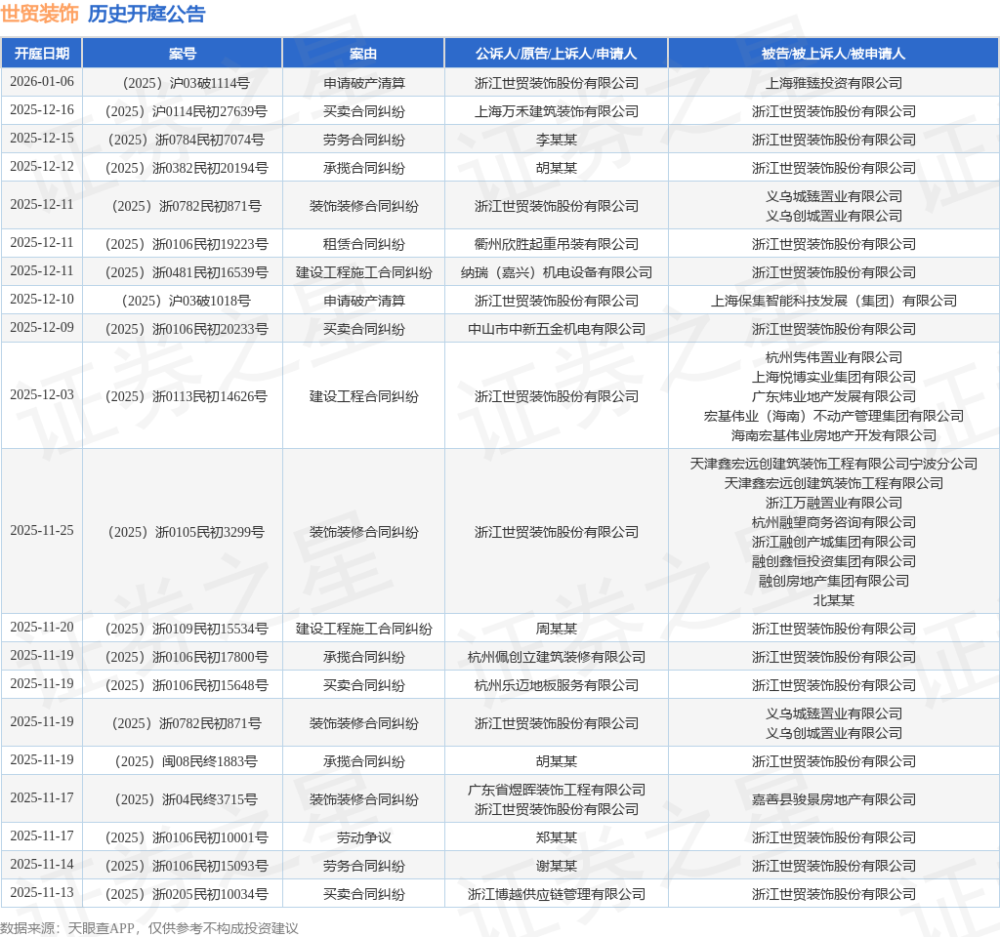This screenshot has height=937, width=1000.
Task: Click case number (2025)沪03破1114号
Action: pos(183,84)
